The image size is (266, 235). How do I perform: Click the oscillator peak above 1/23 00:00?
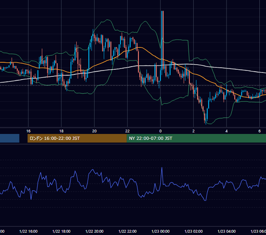[162, 168]
